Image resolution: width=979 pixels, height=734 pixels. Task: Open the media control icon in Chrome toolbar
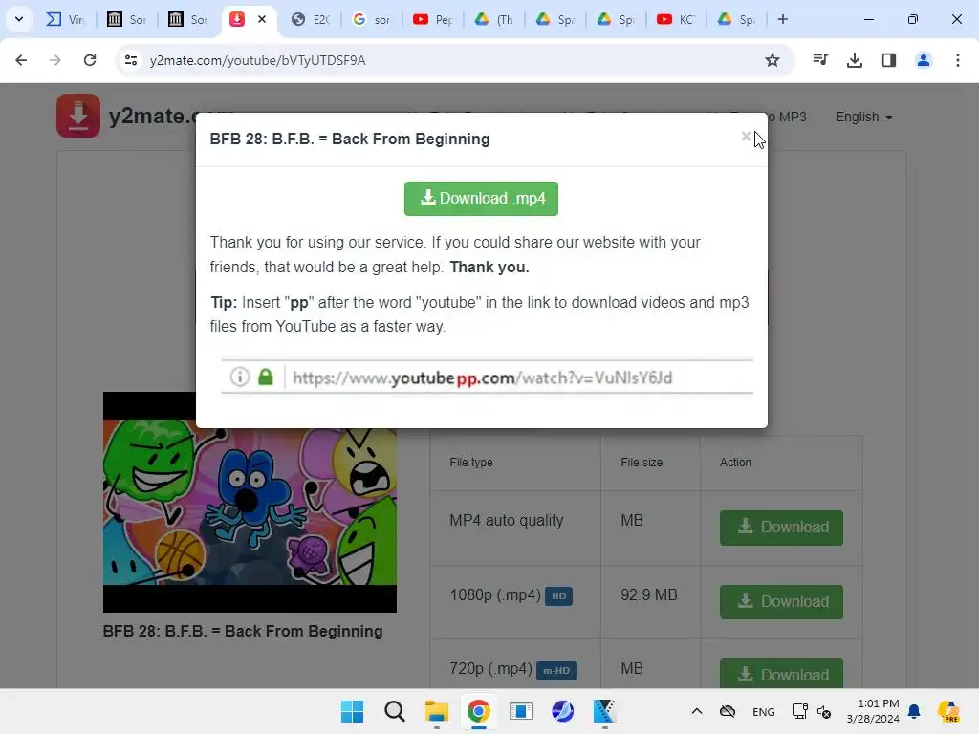pyautogui.click(x=819, y=60)
